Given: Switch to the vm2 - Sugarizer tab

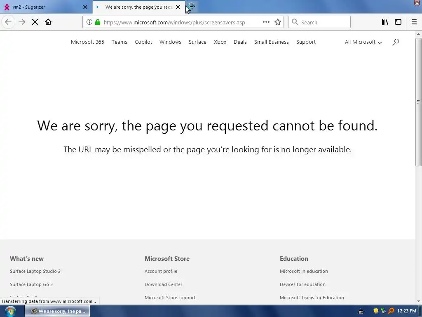Looking at the screenshot, I should click(46, 7).
